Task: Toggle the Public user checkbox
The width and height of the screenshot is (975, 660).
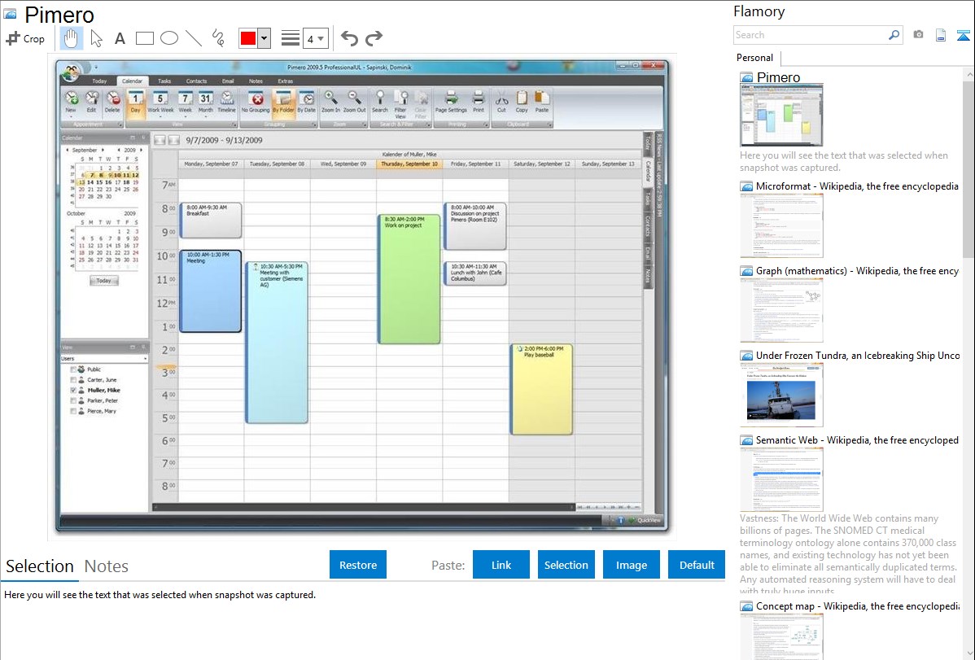Action: (x=73, y=369)
